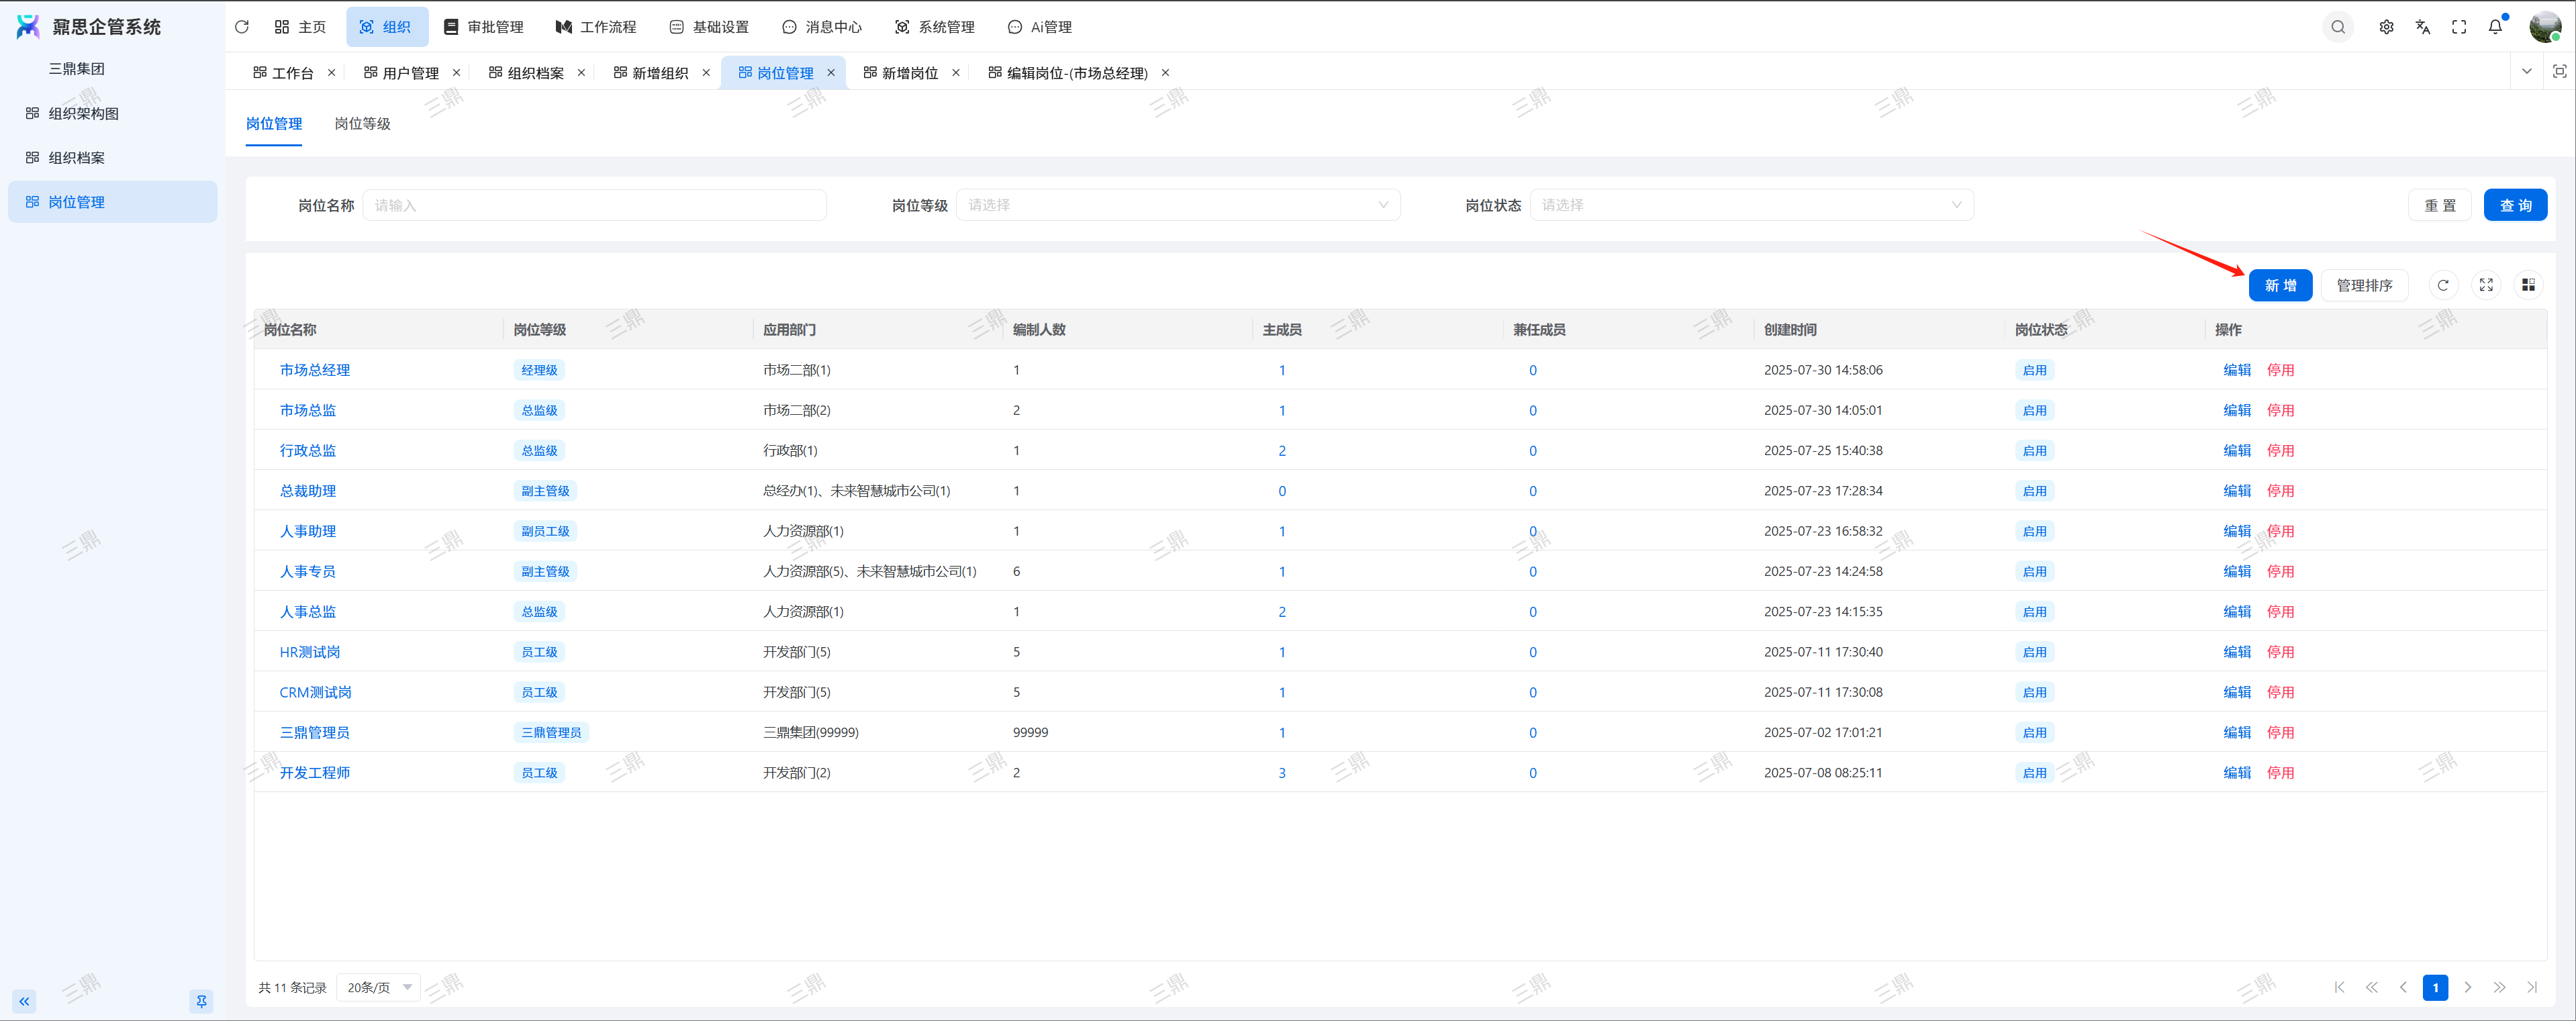
Task: Toggle 停用 for 市场总经理 row
Action: point(2280,370)
